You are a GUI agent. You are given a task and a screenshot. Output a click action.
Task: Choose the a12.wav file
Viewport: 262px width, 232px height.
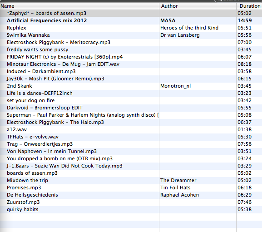click(131, 129)
